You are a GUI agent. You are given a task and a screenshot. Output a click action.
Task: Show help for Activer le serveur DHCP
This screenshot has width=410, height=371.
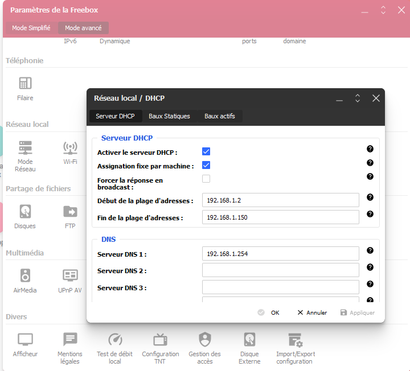pos(370,149)
